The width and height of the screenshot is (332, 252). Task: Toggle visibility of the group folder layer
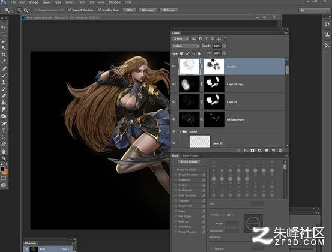tap(174, 131)
